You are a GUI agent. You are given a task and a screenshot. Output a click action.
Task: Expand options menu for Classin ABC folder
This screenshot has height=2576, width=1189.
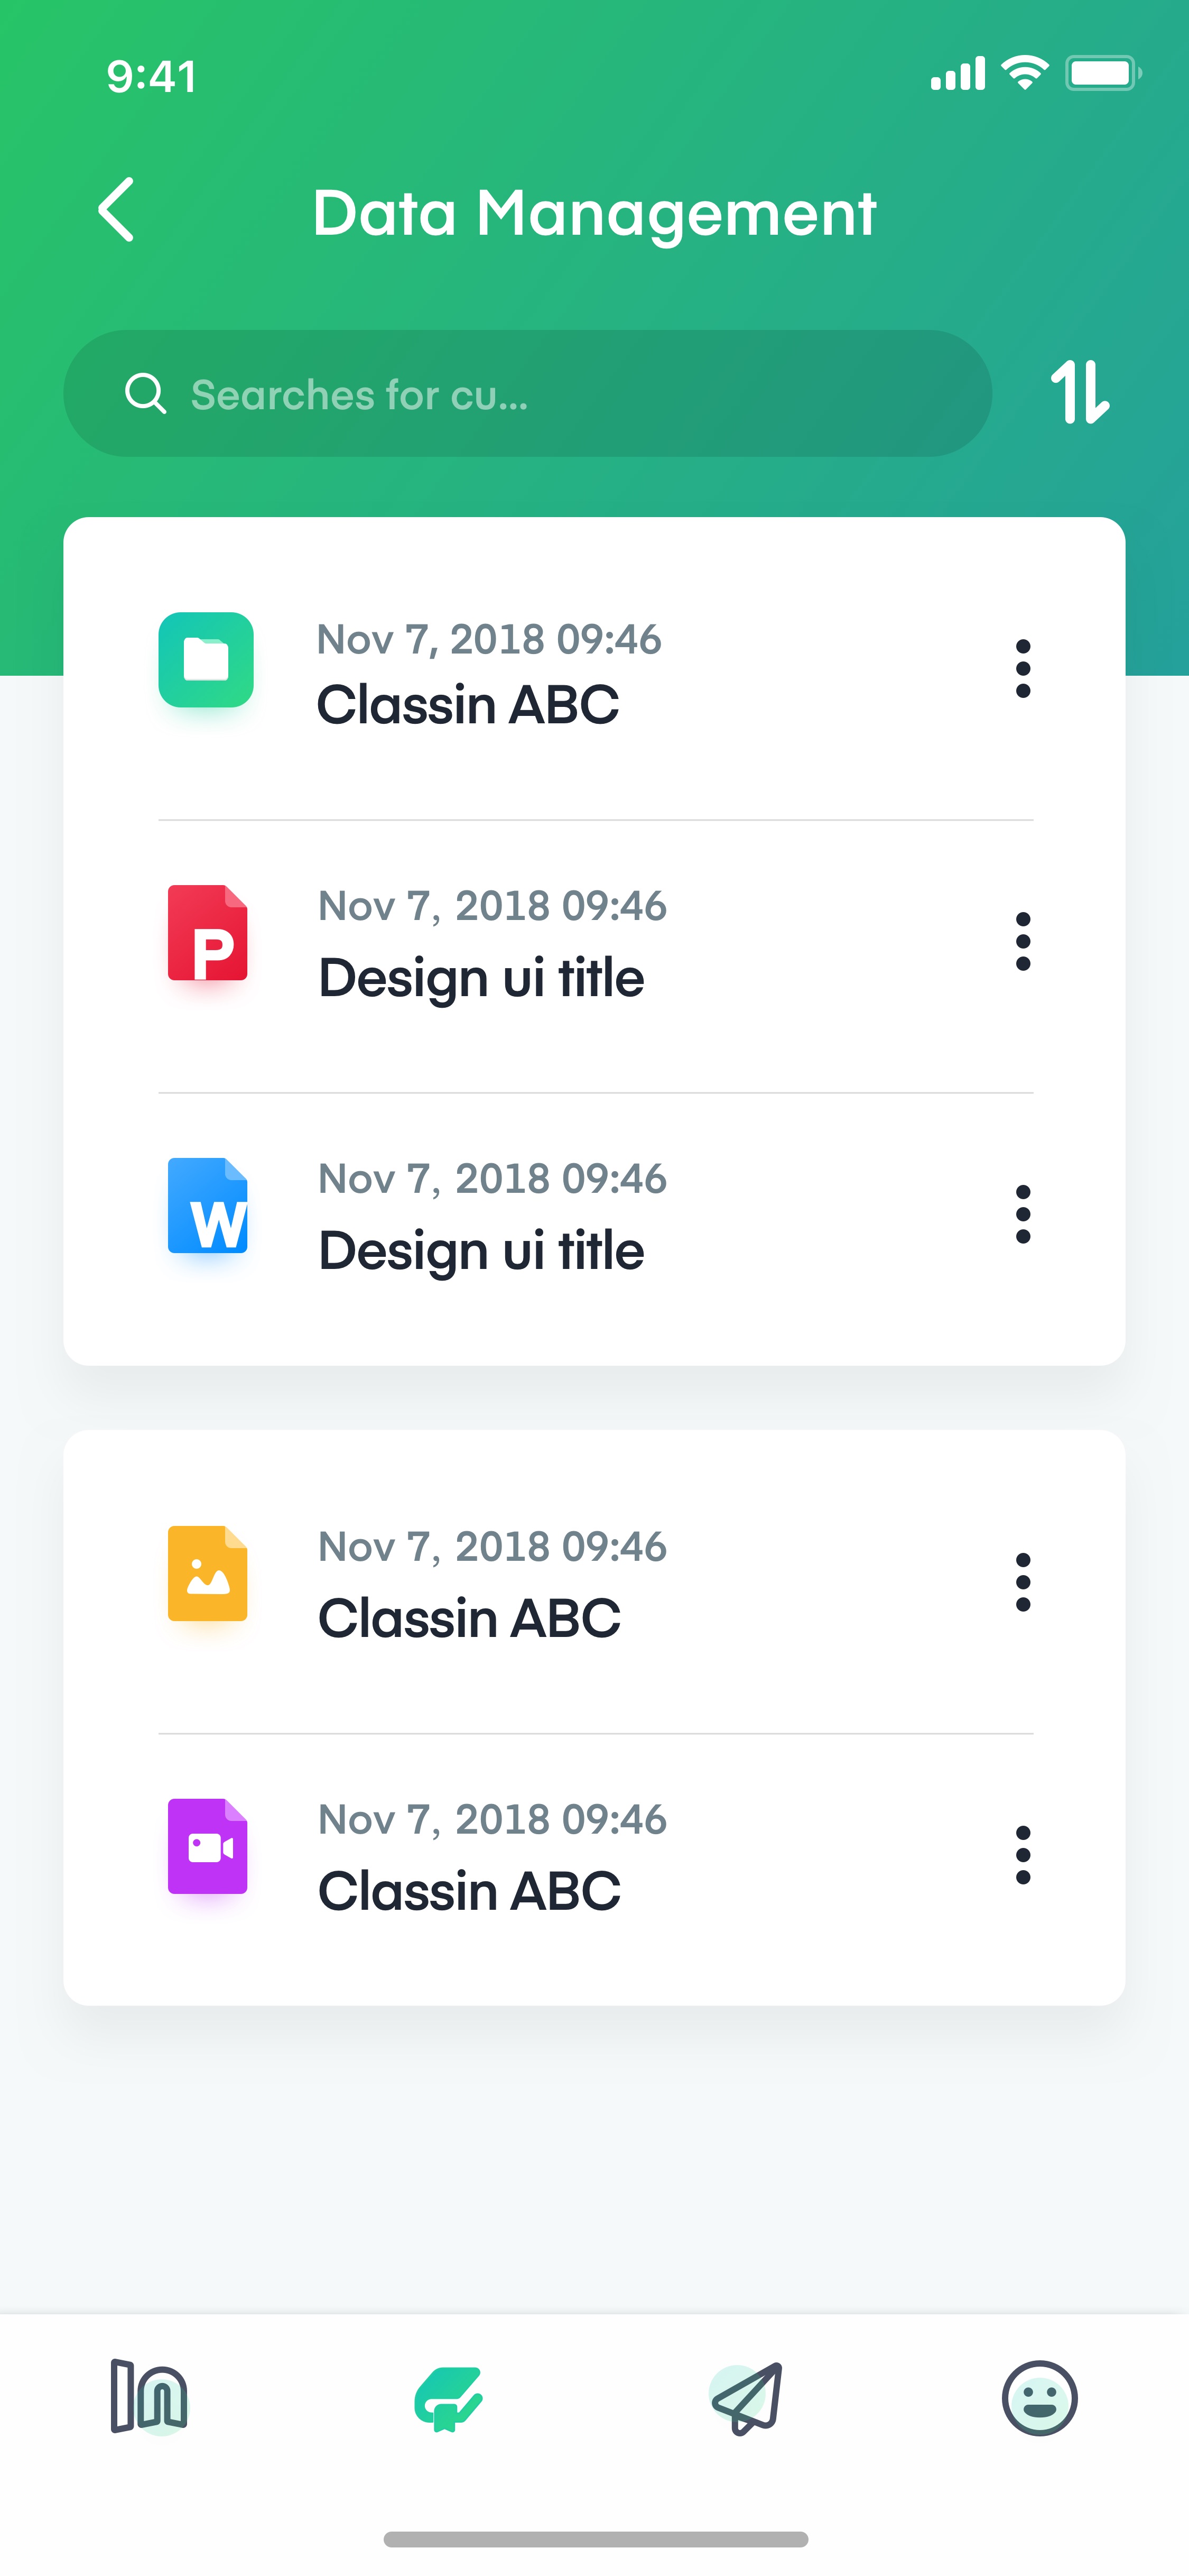pos(1022,668)
